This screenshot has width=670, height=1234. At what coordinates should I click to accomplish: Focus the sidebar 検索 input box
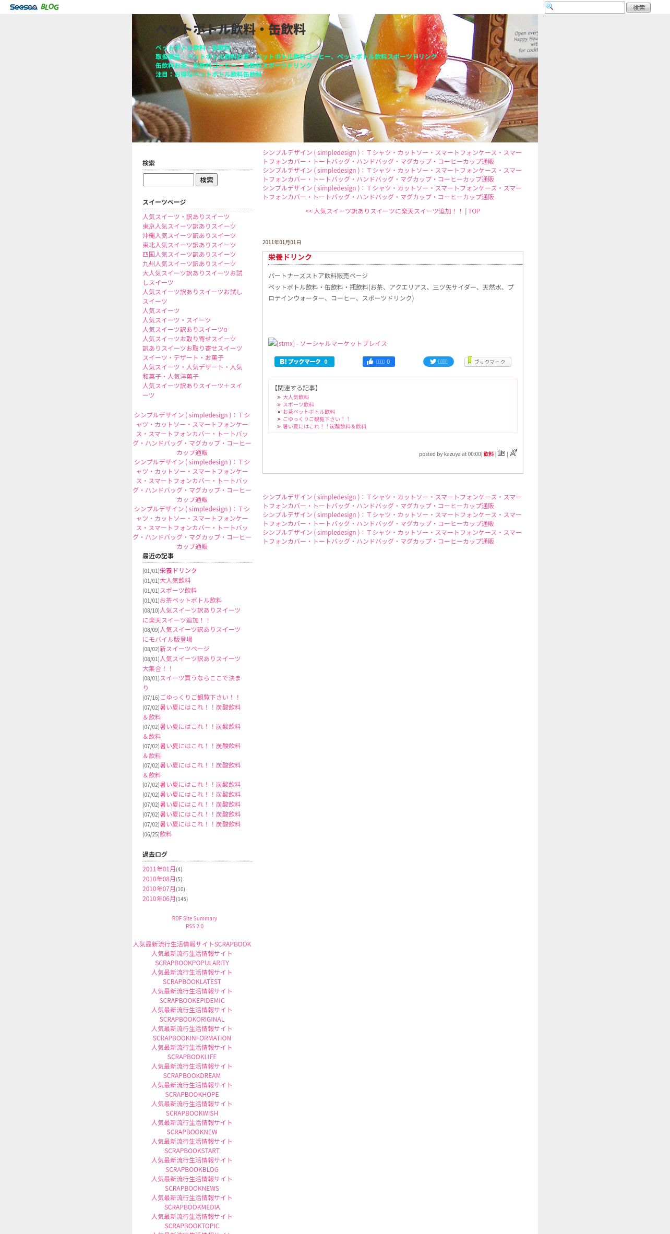pyautogui.click(x=169, y=179)
